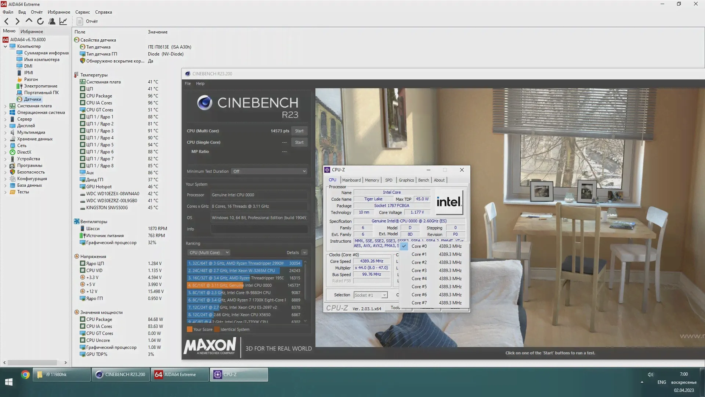Viewport: 705px width, 397px height.
Task: Start the CPU (Multi Core) benchmark
Action: 299,131
